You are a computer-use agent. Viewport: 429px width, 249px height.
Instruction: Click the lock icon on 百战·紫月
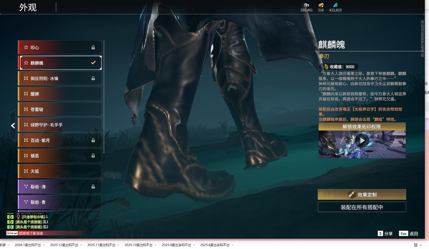tap(93, 140)
